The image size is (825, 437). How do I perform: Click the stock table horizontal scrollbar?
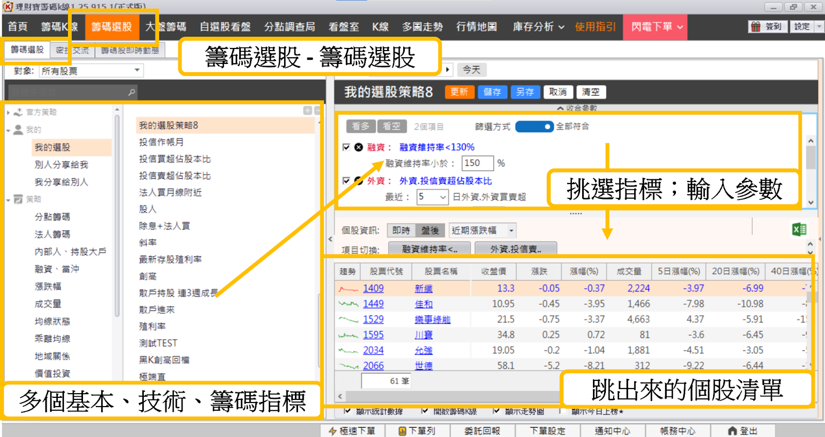point(454,396)
